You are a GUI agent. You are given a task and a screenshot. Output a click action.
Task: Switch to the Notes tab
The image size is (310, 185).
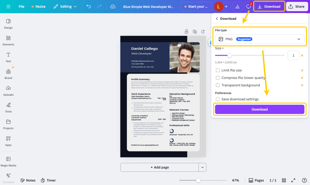[28, 180]
